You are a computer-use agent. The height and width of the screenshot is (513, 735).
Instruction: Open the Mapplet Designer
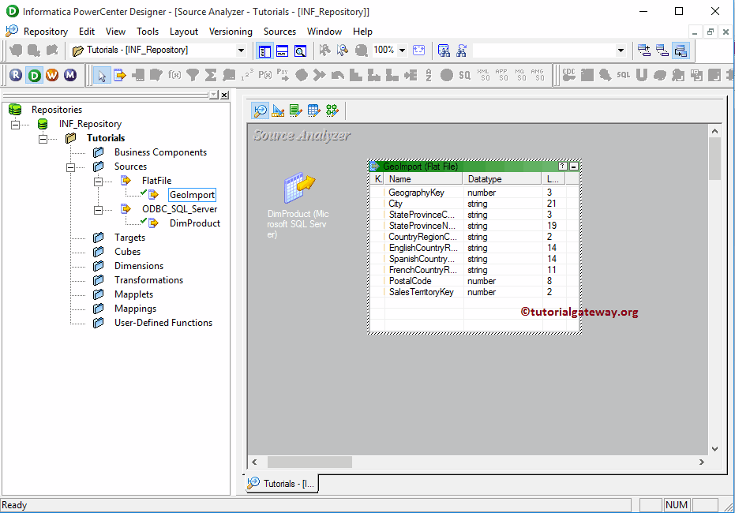point(314,110)
